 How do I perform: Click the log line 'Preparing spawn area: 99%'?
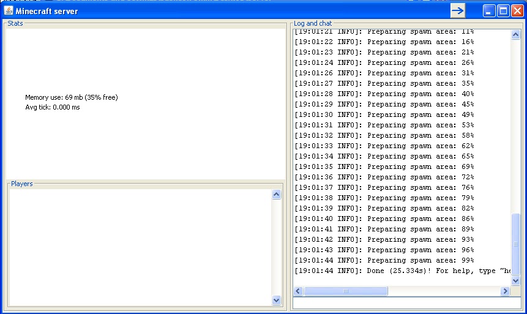(x=384, y=261)
